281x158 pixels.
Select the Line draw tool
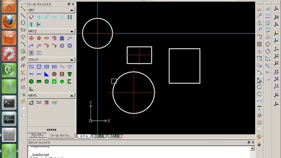click(23, 8)
